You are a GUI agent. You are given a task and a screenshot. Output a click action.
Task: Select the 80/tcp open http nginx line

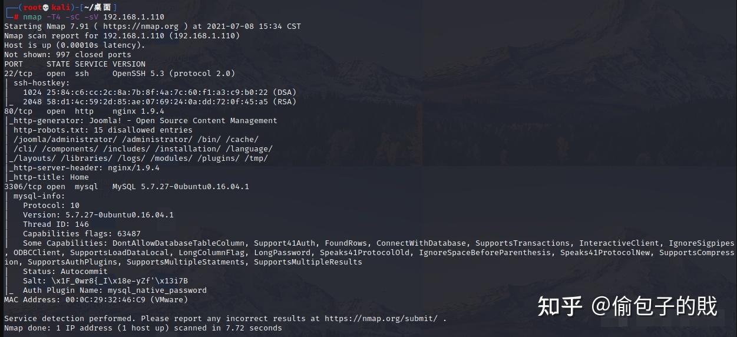tap(84, 111)
